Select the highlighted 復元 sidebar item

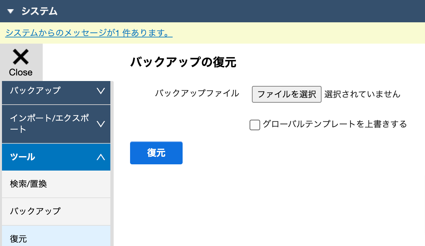(18, 238)
